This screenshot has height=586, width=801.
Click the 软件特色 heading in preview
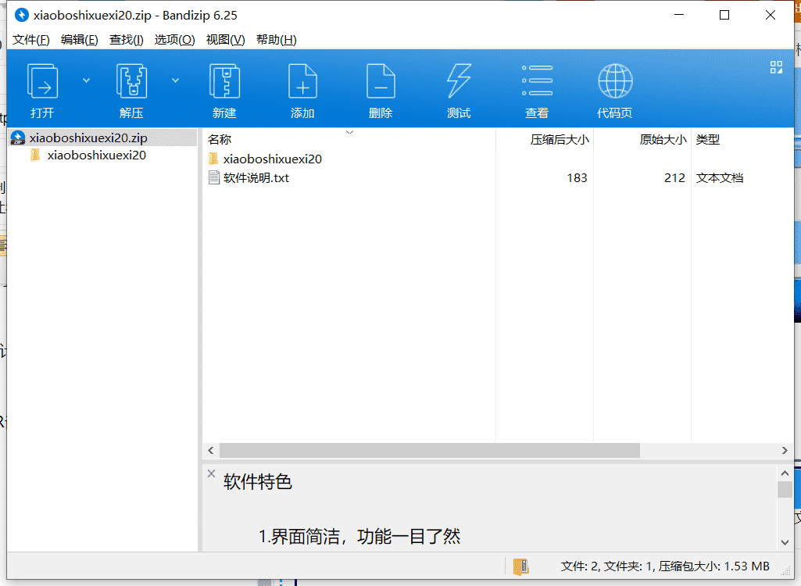257,482
